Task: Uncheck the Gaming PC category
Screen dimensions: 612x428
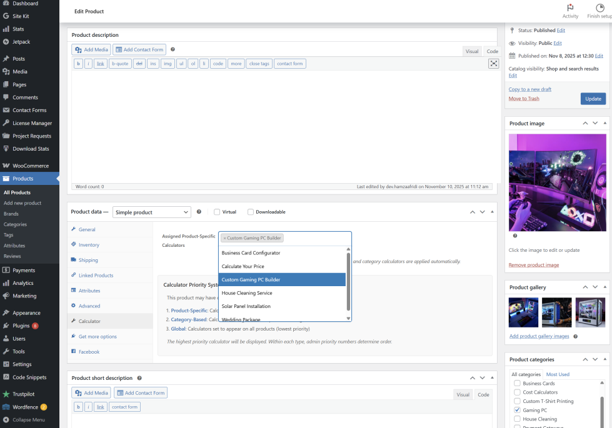Action: click(x=517, y=410)
